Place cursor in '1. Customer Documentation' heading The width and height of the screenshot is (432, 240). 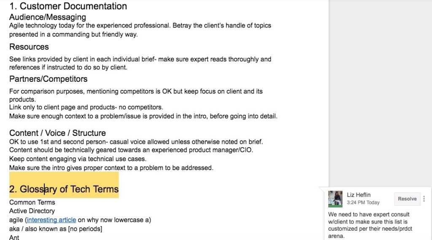point(68,6)
